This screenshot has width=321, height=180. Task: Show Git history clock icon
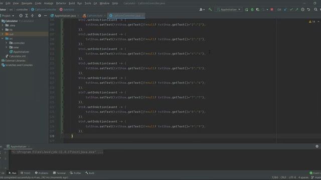(302, 9)
